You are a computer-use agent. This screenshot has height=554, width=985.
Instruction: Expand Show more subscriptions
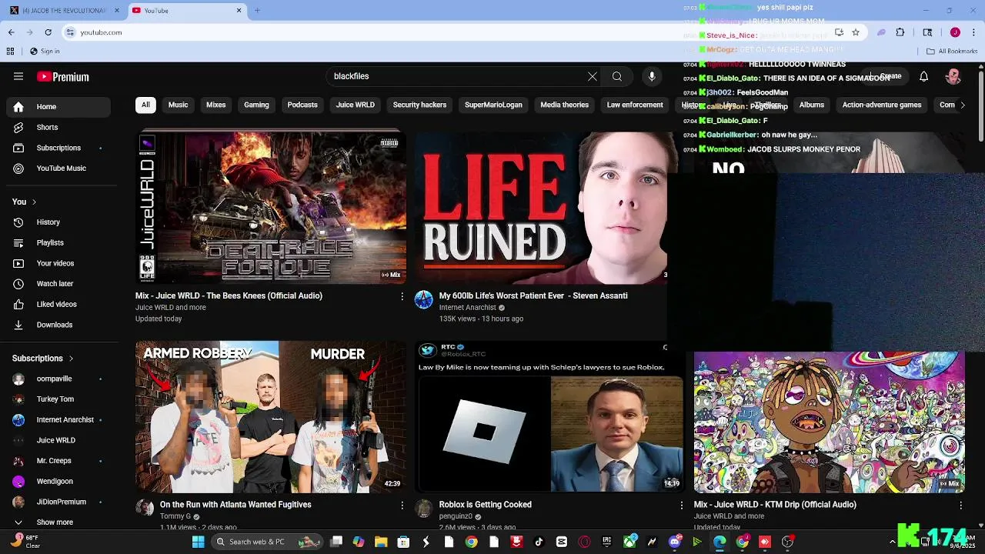(x=55, y=522)
